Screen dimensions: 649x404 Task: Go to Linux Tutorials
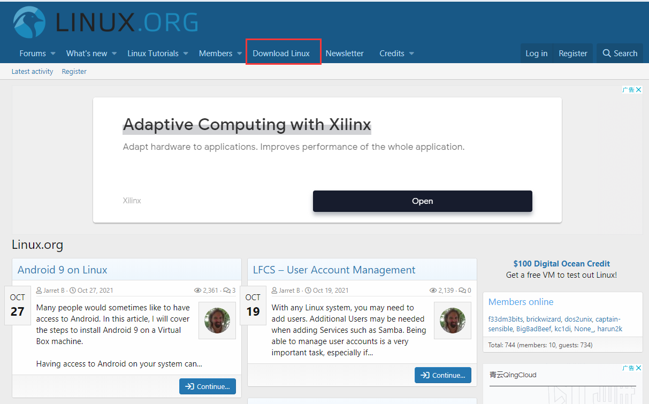[153, 54]
